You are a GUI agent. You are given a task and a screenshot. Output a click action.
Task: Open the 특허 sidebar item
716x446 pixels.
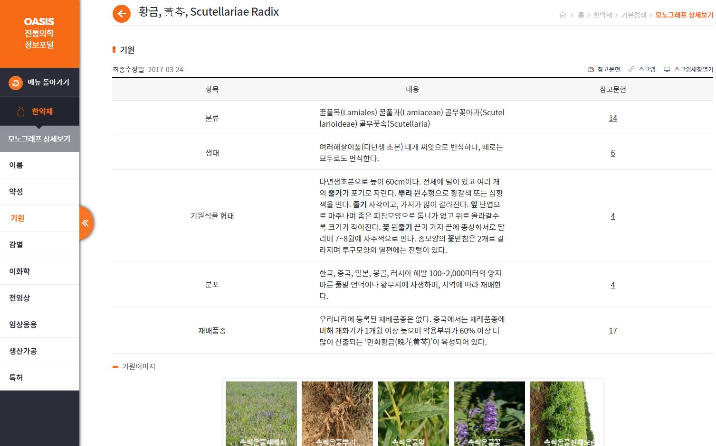click(x=16, y=378)
